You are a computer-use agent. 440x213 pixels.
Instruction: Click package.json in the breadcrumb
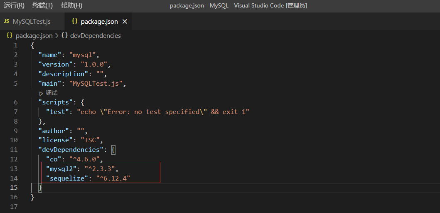coord(34,36)
